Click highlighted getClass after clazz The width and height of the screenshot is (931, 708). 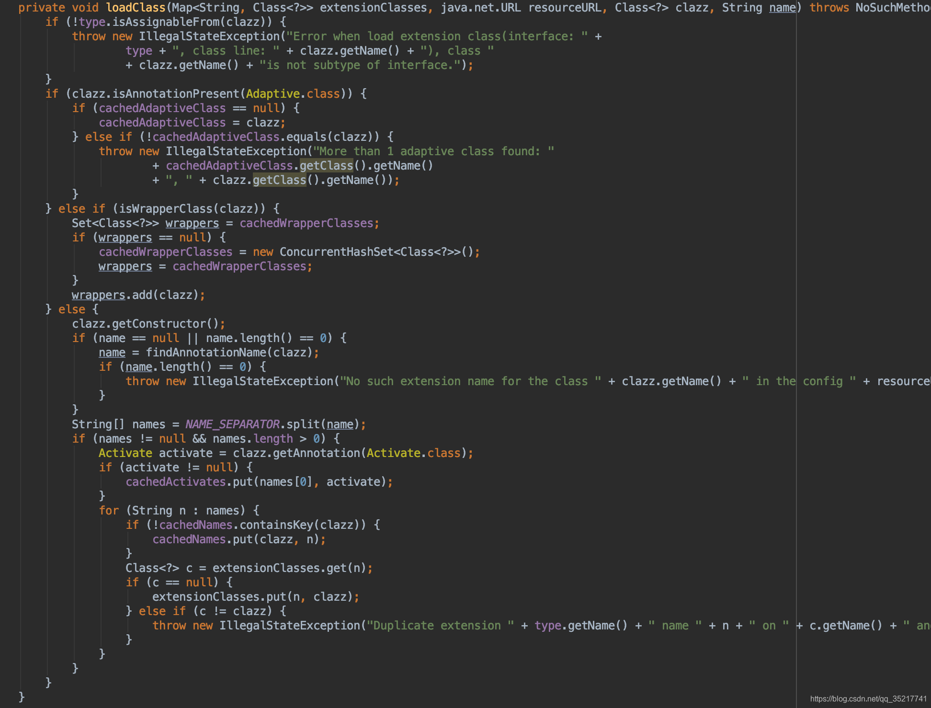(279, 180)
